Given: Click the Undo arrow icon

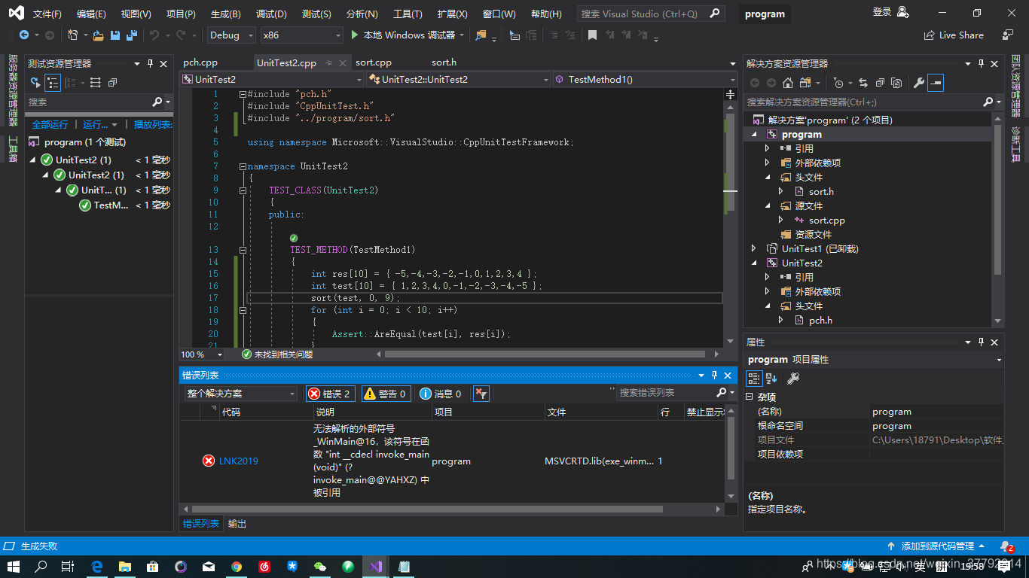Looking at the screenshot, I should [154, 35].
